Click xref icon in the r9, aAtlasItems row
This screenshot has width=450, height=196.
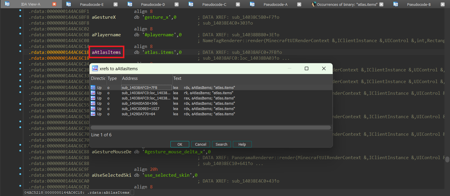coord(93,93)
